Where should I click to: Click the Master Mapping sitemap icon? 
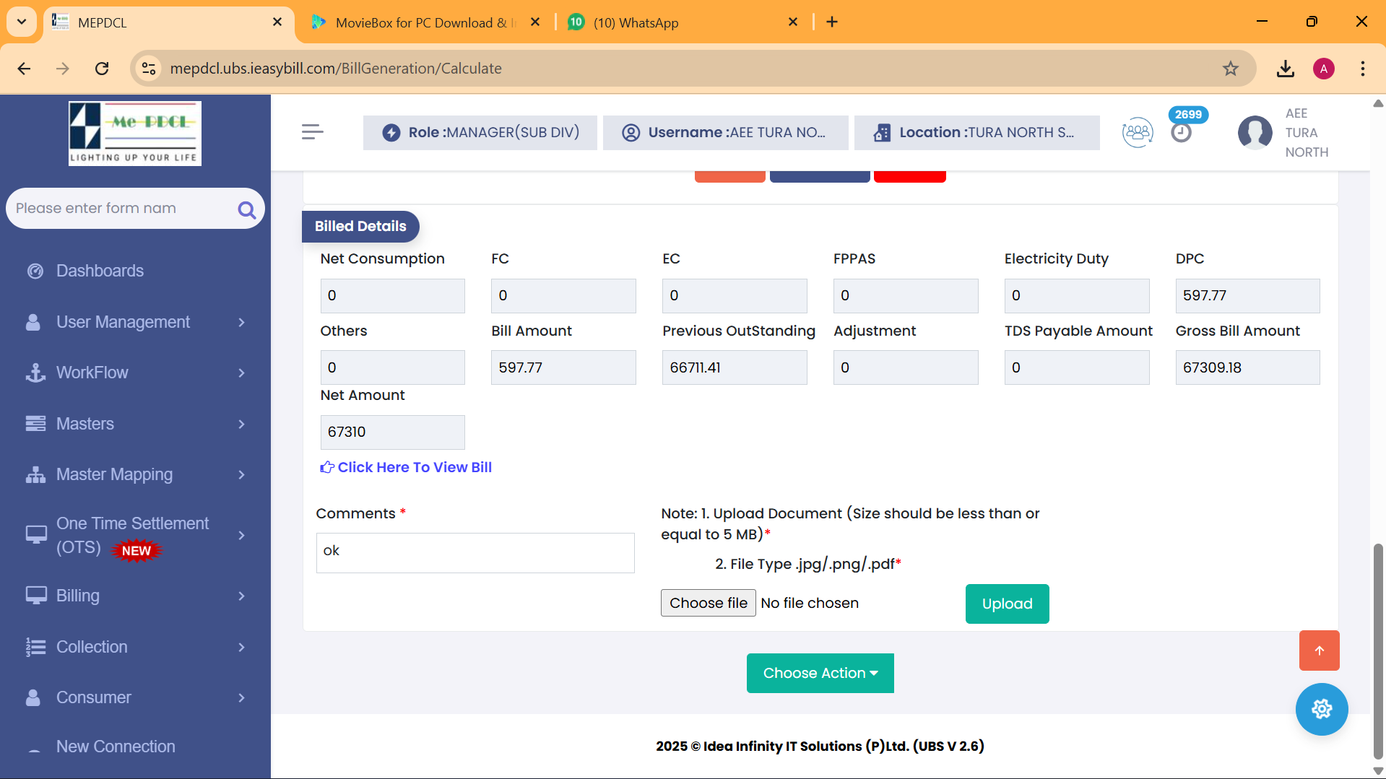click(x=35, y=474)
